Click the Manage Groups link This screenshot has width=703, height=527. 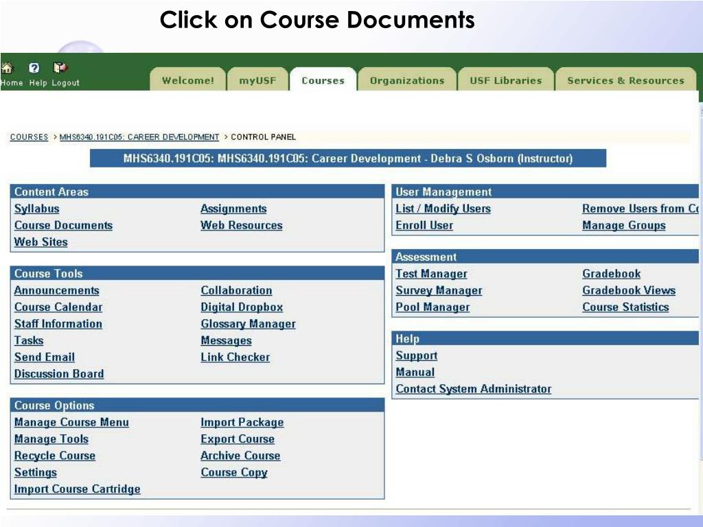[x=623, y=225]
